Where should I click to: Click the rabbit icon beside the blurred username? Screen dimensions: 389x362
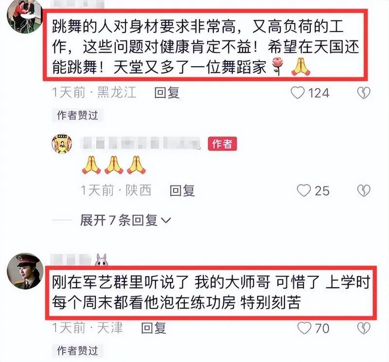(102, 259)
